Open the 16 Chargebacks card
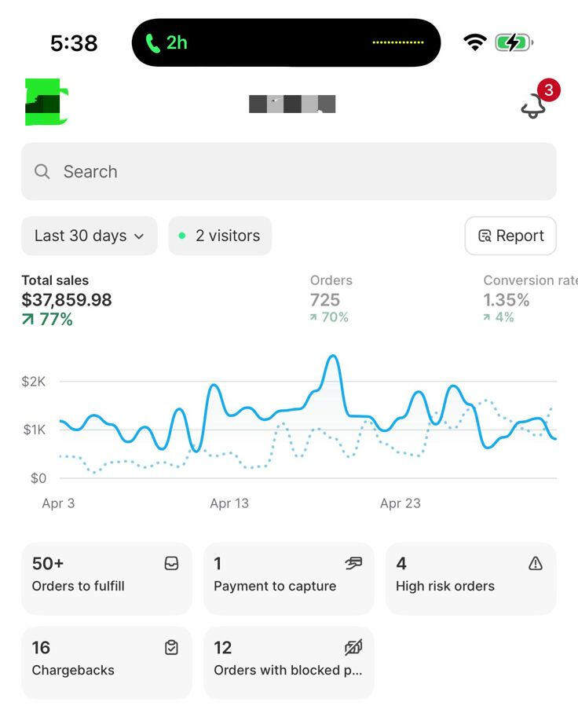The image size is (578, 717). [106, 662]
